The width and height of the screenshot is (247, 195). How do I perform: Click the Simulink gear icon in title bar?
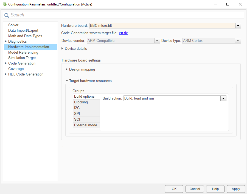tap(4, 4)
